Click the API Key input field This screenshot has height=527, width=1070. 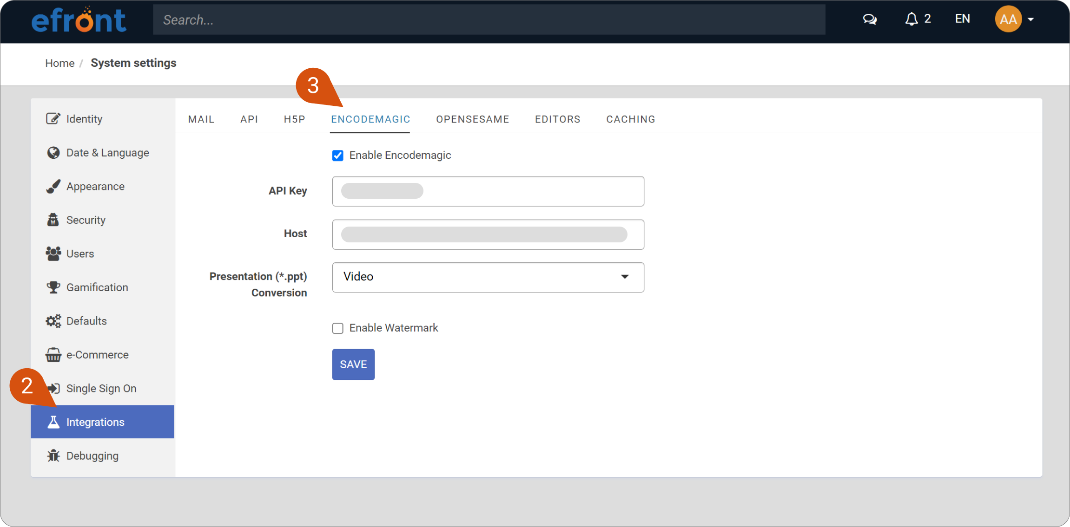coord(488,191)
